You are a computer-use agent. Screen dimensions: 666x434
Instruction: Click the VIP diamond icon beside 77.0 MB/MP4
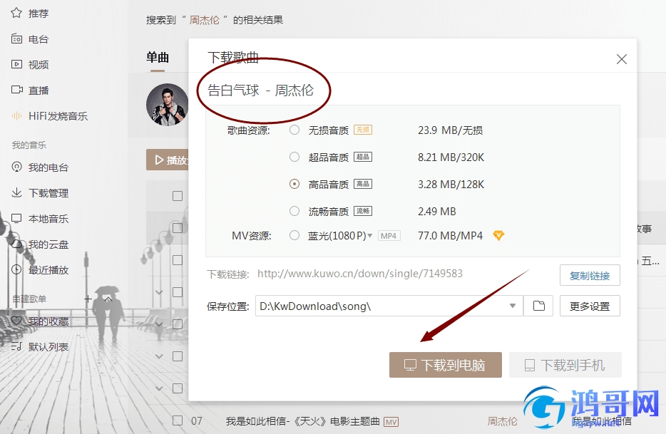coord(498,235)
